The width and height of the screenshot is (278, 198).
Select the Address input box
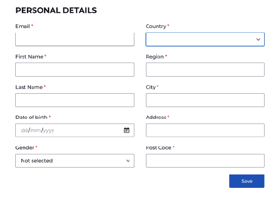[x=205, y=130]
